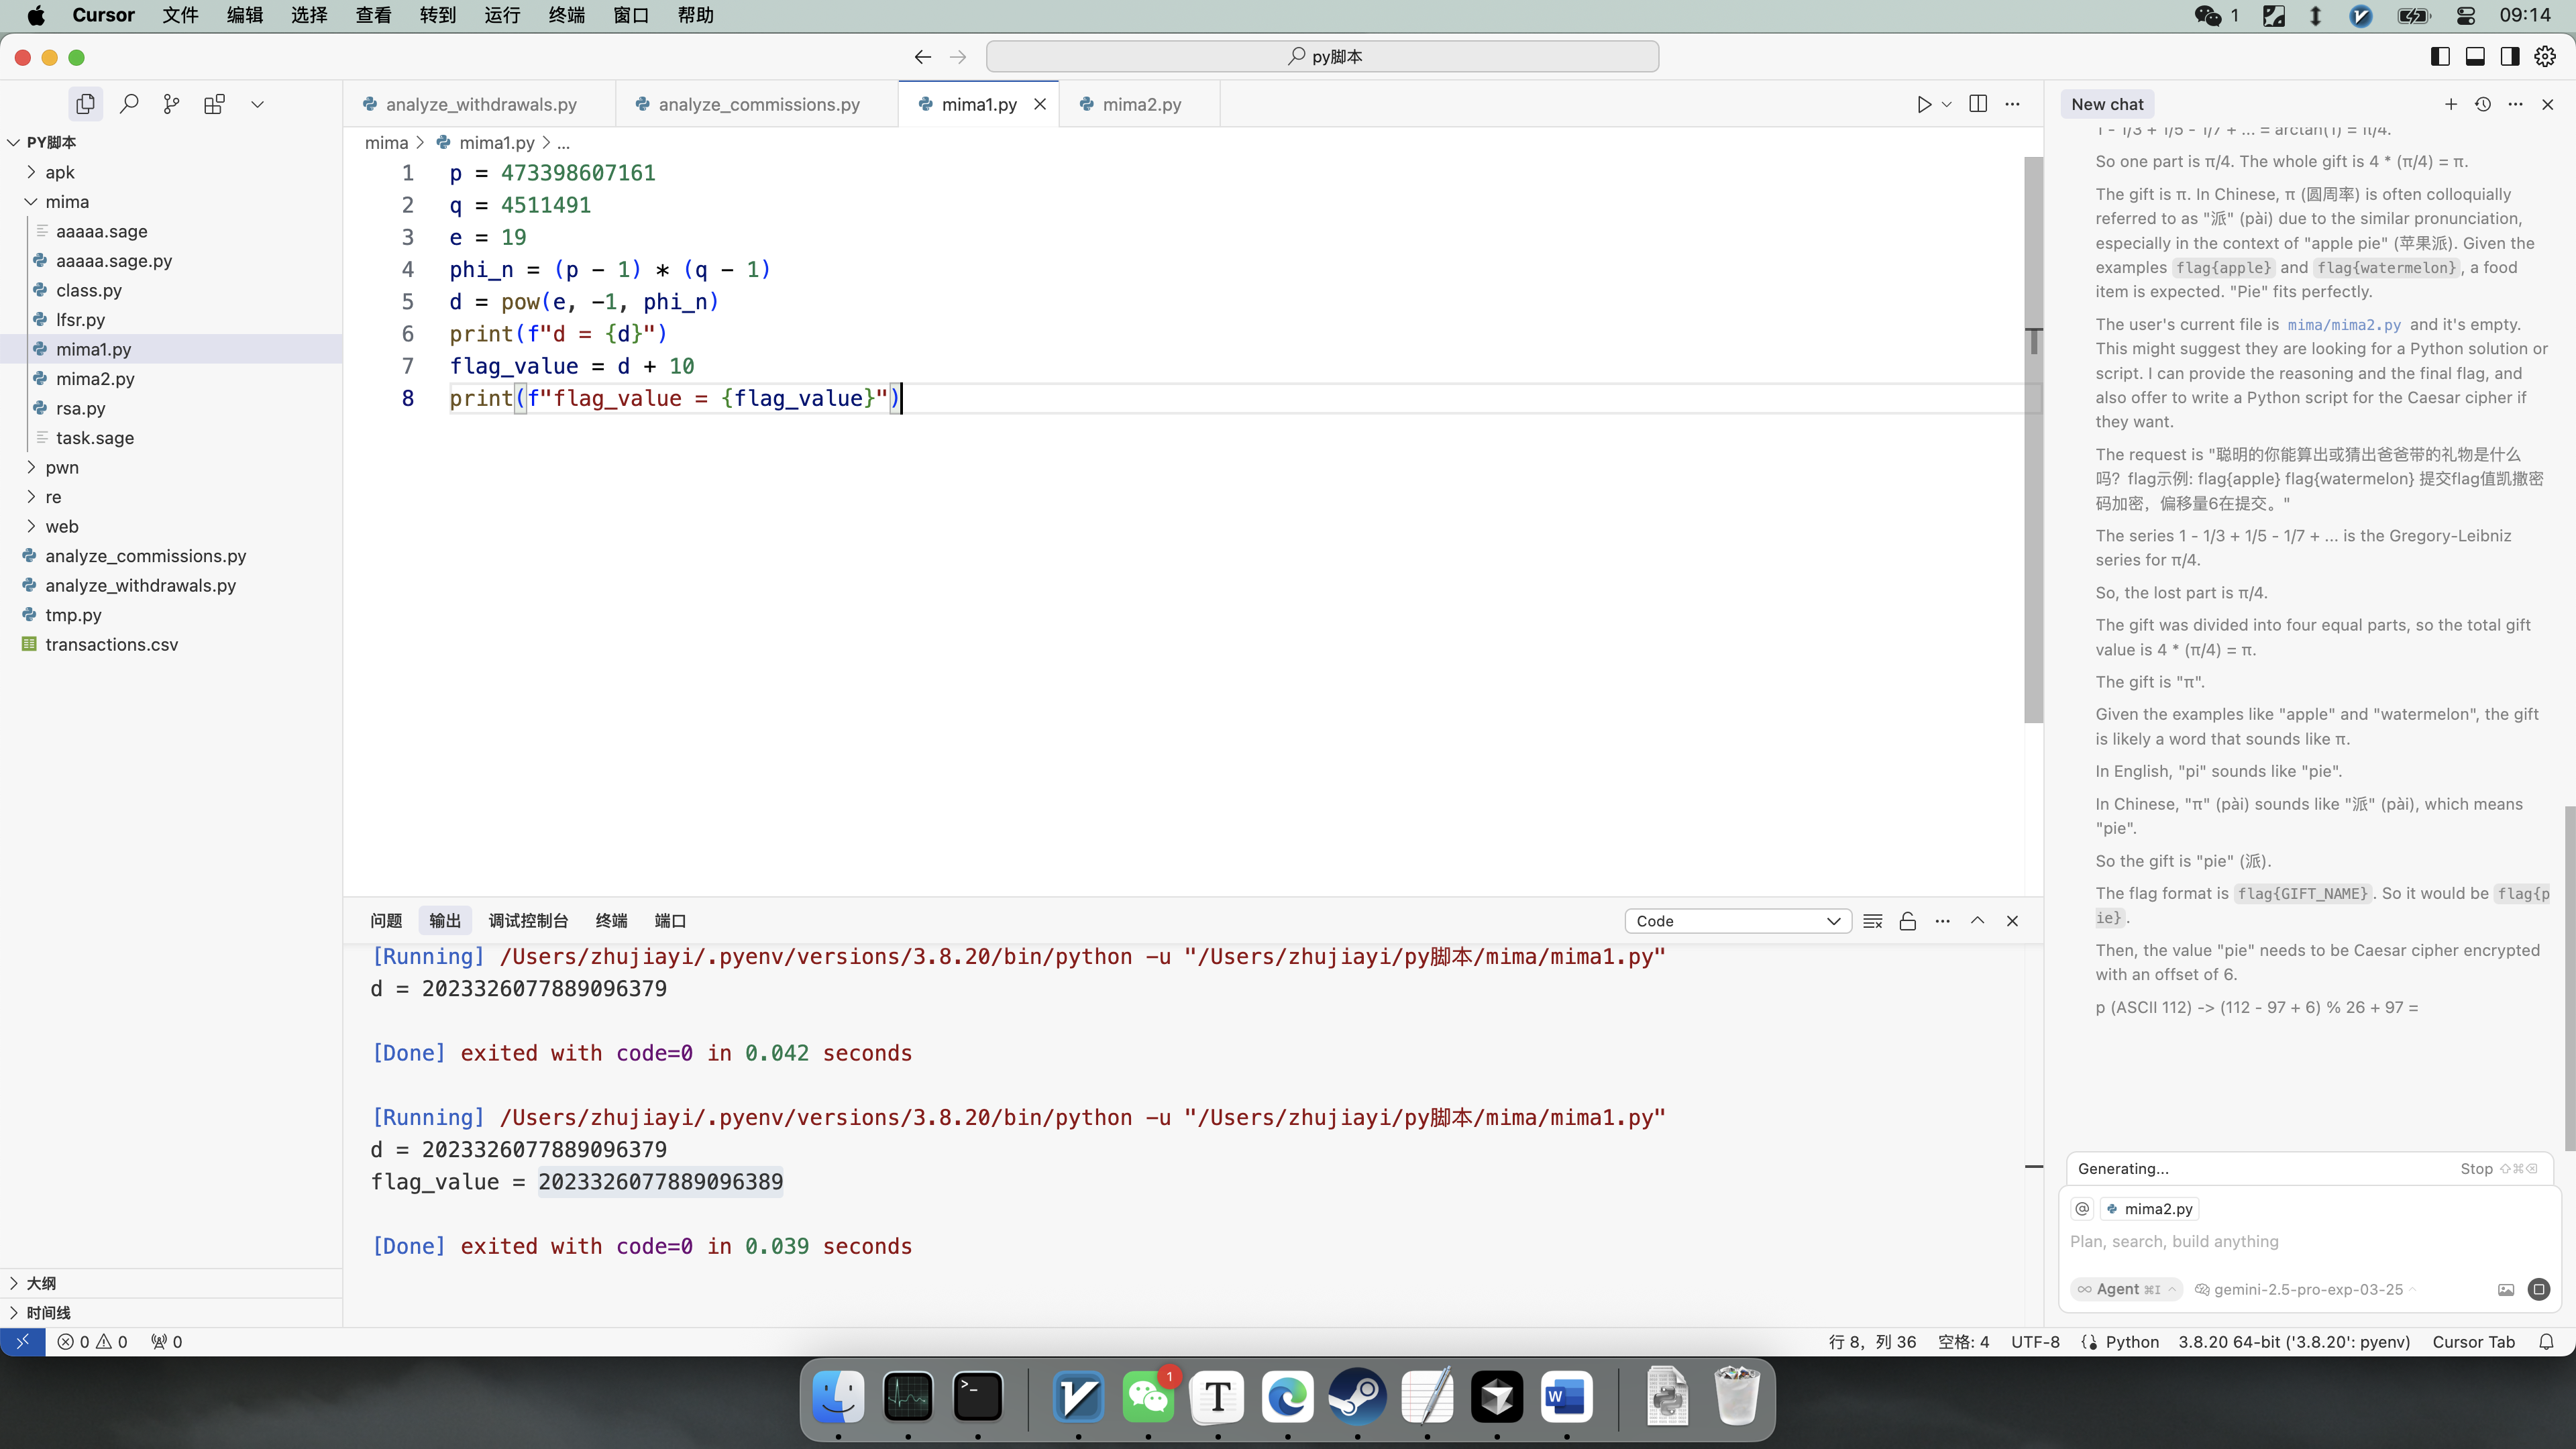Image resolution: width=2576 pixels, height=1449 pixels.
Task: Show more sidebar views chevron
Action: tap(257, 104)
